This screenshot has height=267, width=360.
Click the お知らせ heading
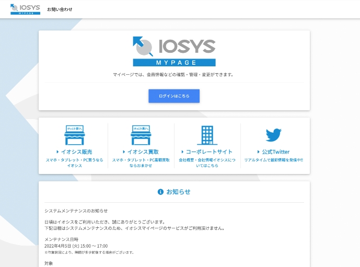[178, 192]
